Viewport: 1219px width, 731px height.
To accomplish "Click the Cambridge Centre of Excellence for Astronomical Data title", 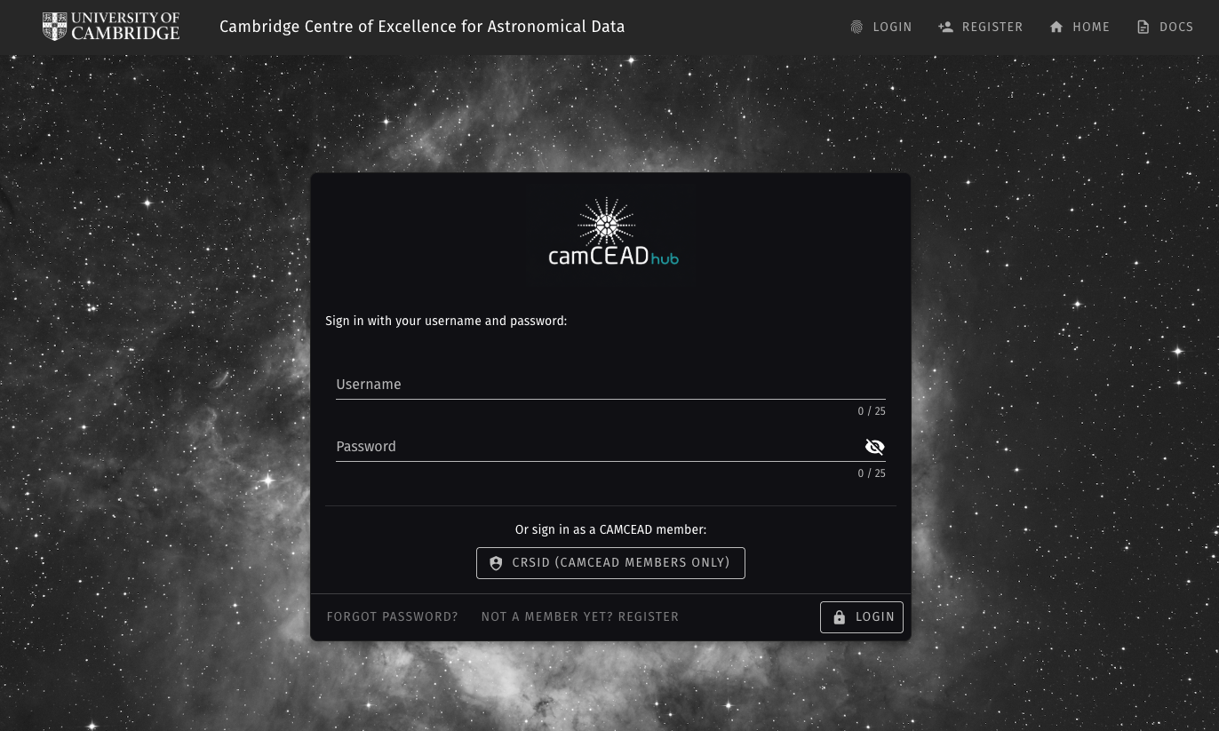I will [x=422, y=27].
